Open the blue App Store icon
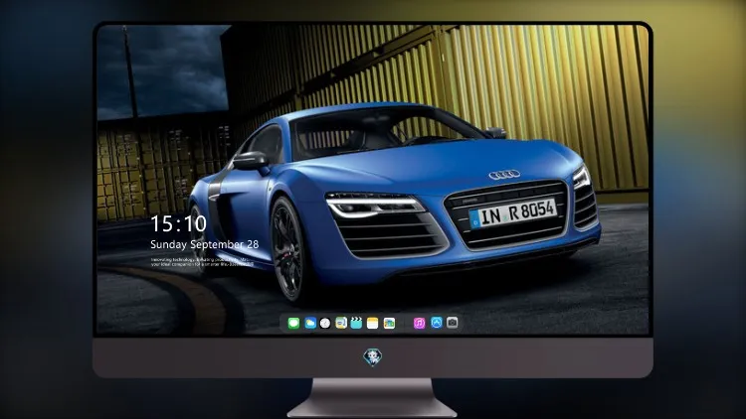 437,323
